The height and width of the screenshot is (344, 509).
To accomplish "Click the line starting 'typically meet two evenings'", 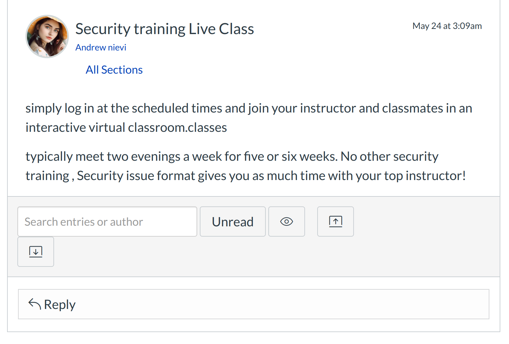I will pos(232,157).
